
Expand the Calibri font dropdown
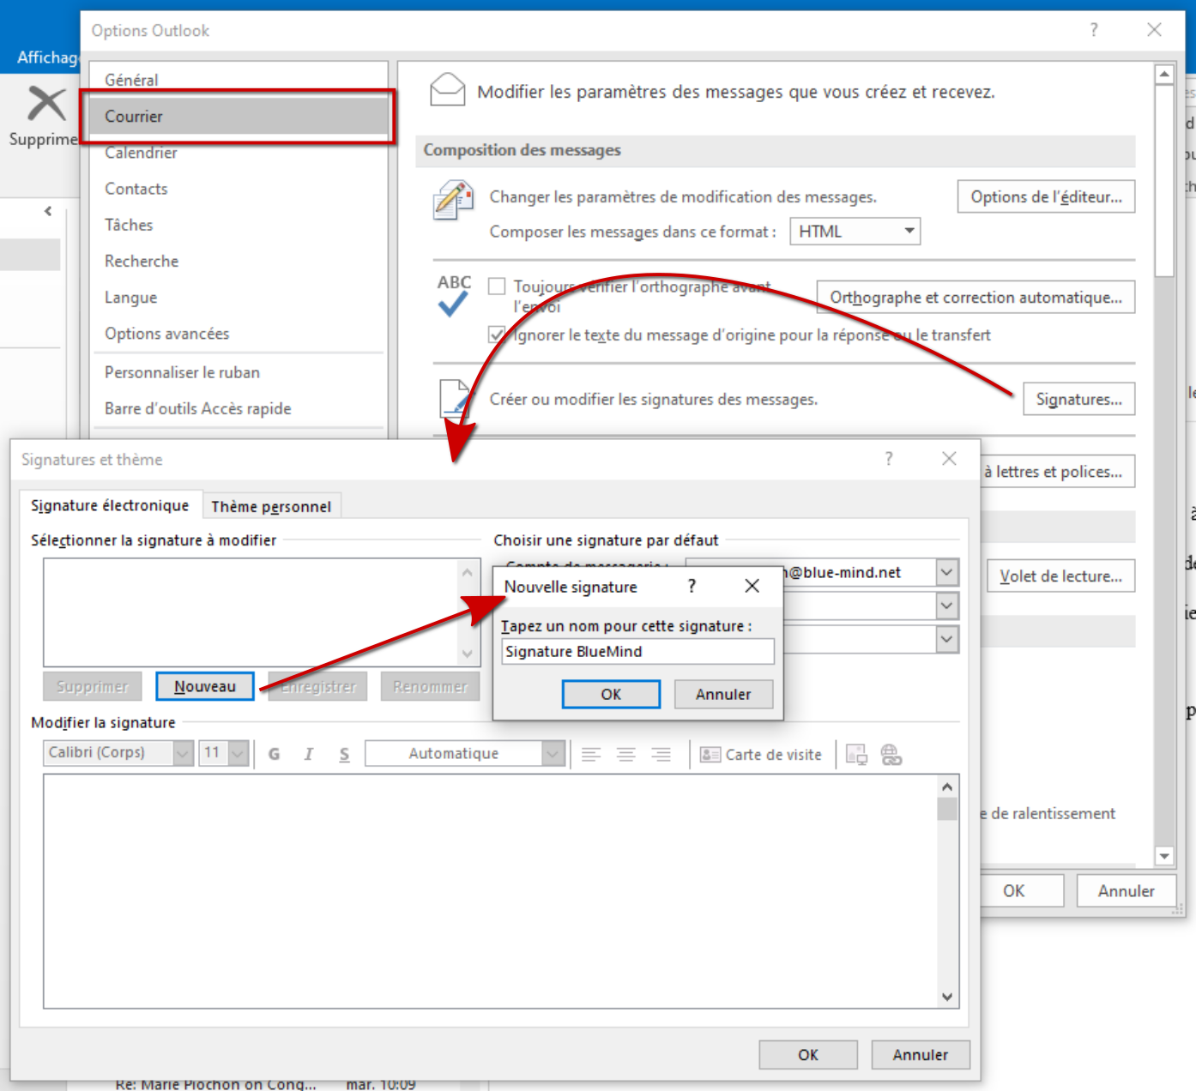183,753
